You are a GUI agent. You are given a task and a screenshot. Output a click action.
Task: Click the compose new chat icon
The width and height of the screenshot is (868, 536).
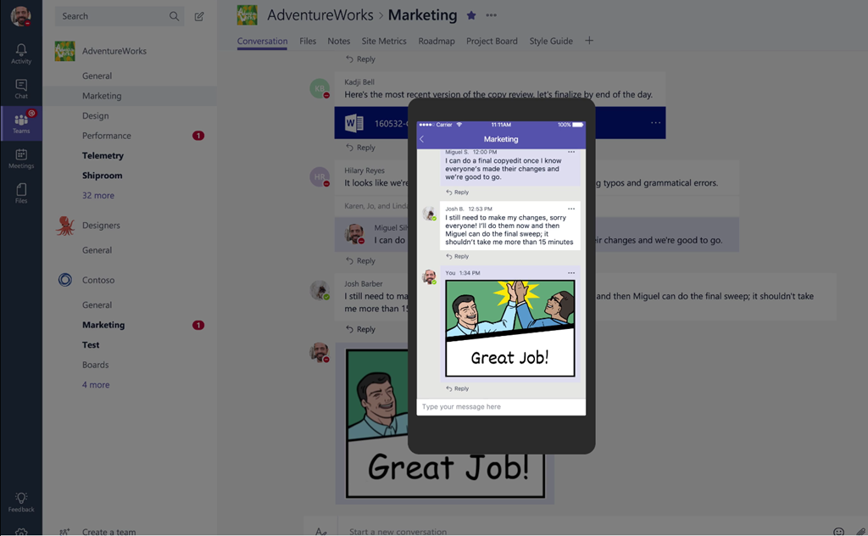199,16
